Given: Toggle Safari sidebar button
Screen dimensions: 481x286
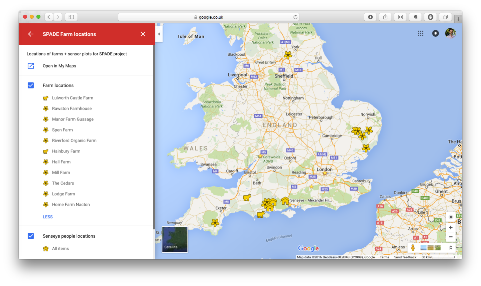Looking at the screenshot, I should 71,17.
